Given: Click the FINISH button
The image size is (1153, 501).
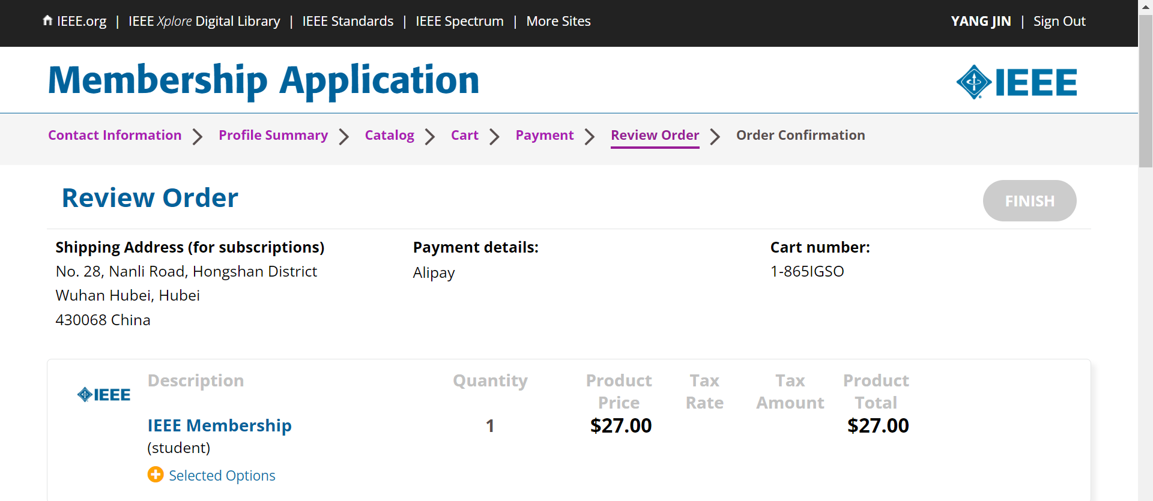Looking at the screenshot, I should pyautogui.click(x=1029, y=200).
